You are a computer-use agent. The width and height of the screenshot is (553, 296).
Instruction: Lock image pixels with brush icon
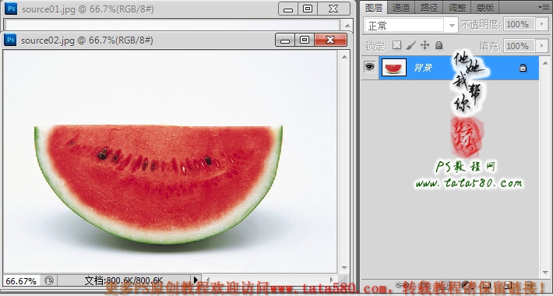click(x=410, y=45)
